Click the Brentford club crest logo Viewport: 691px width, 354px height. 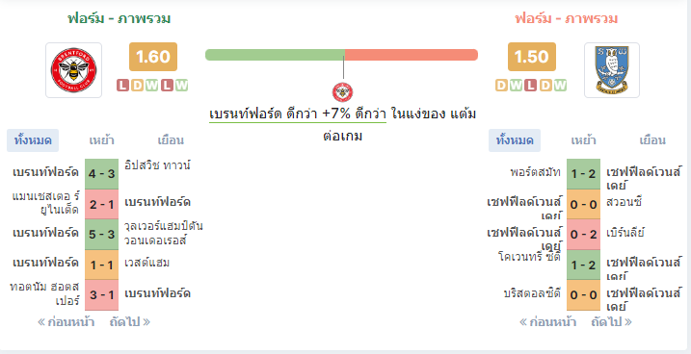[73, 70]
